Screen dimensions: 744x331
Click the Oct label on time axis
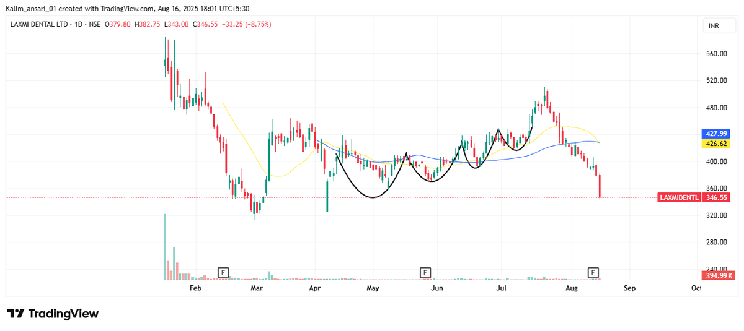click(x=696, y=288)
